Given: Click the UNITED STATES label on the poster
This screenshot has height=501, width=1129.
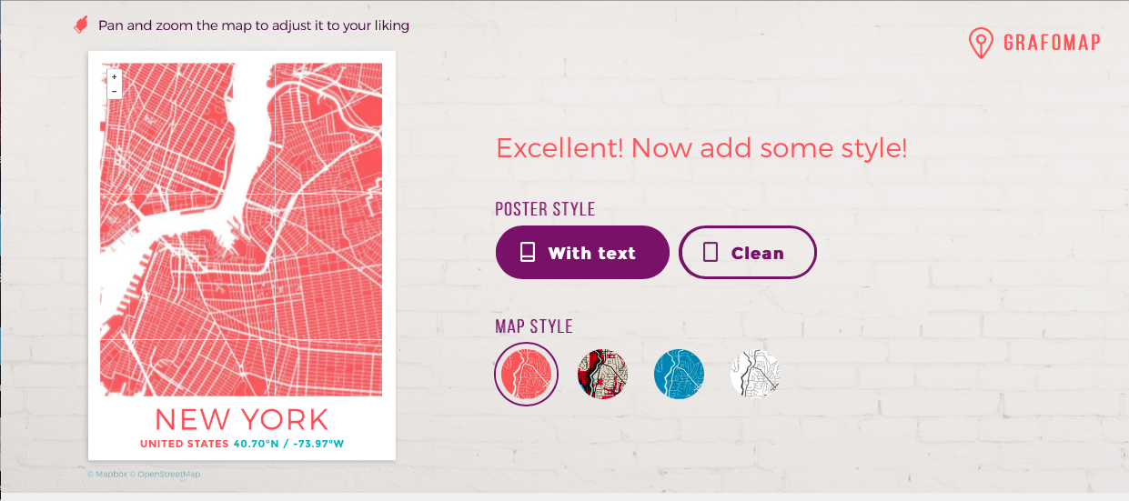Looking at the screenshot, I should (x=185, y=444).
